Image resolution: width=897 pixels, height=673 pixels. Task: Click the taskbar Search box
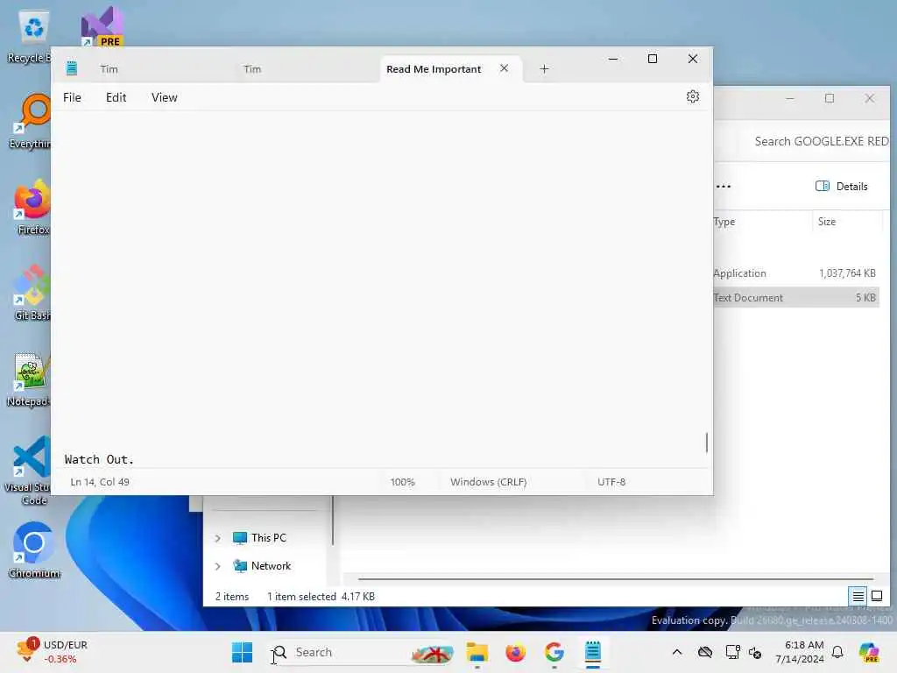(x=362, y=652)
